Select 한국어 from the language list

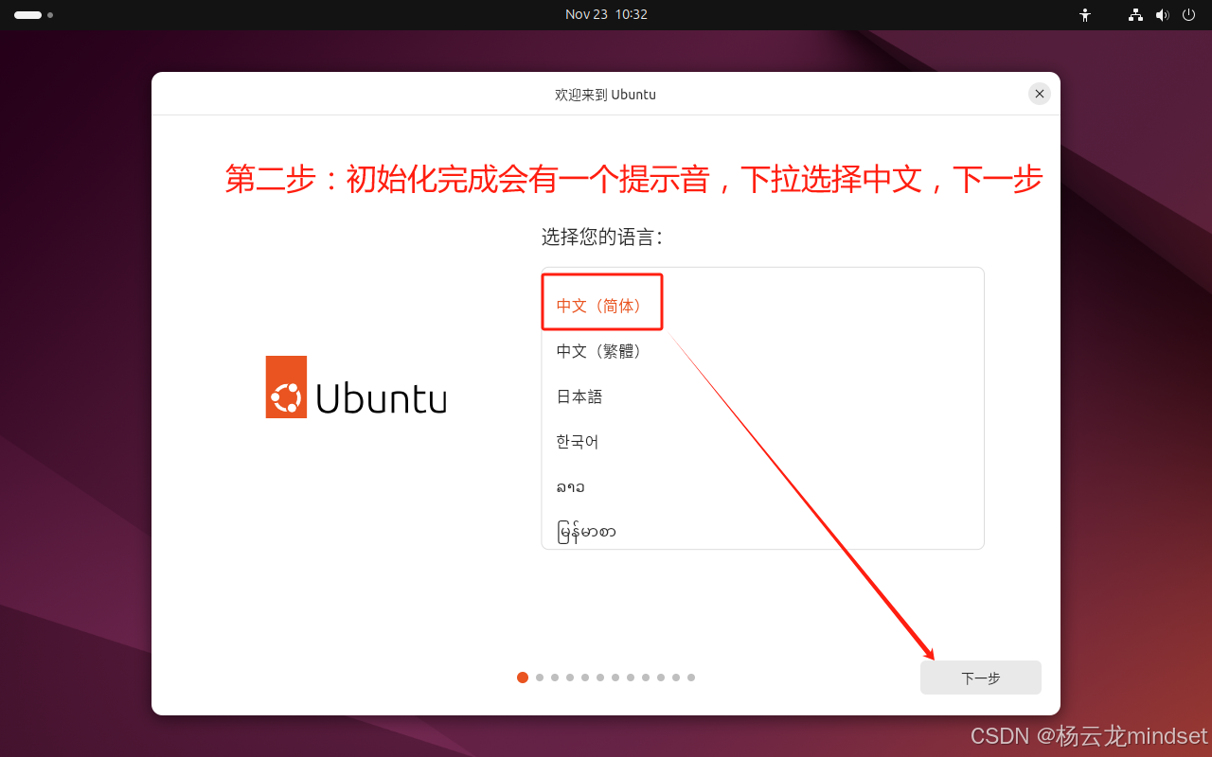(x=577, y=441)
